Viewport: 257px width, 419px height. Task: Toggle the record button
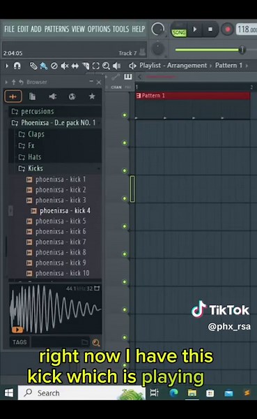(228, 29)
